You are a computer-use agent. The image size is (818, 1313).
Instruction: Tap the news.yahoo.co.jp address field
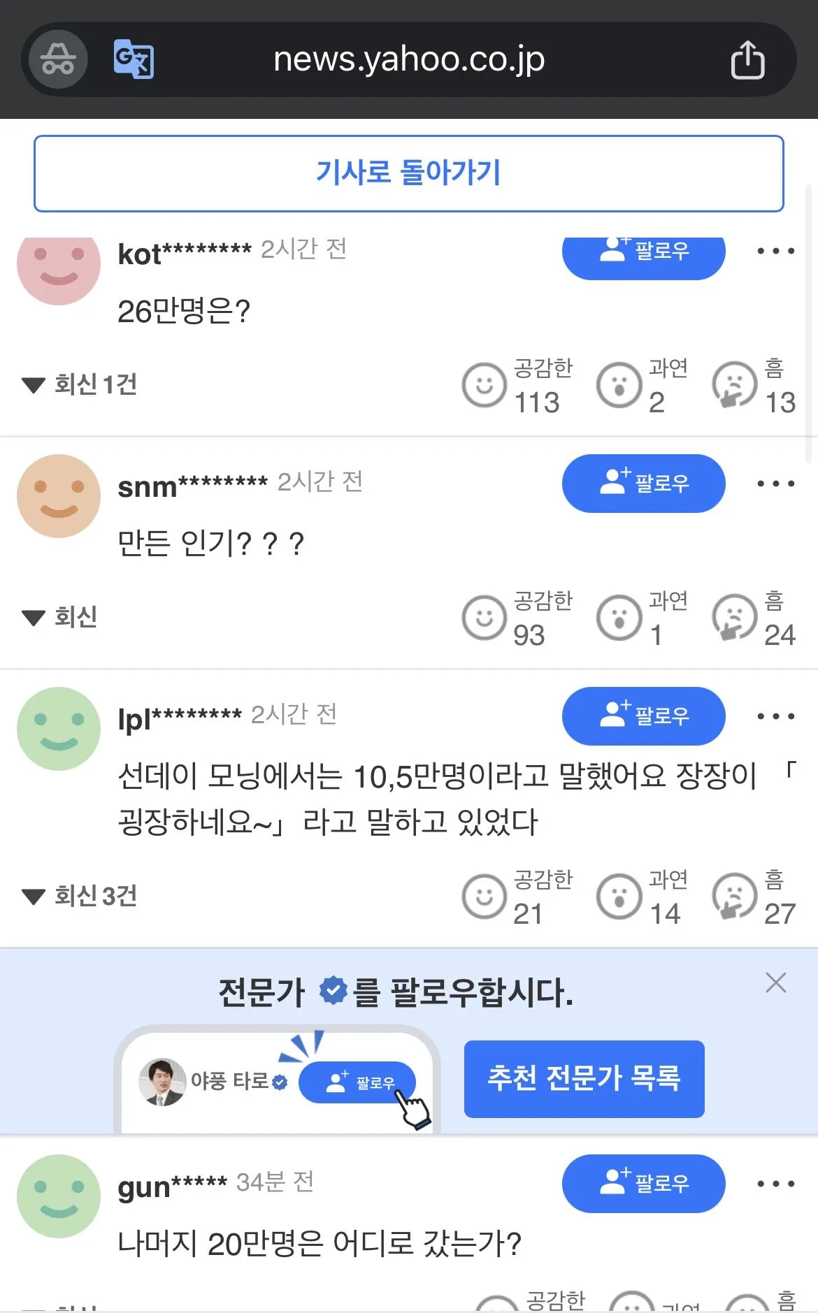click(x=409, y=59)
